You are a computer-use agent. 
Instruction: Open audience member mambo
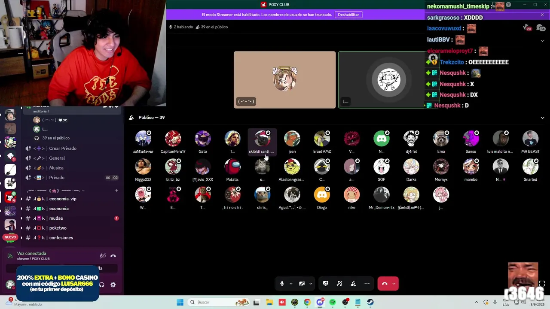point(471,170)
